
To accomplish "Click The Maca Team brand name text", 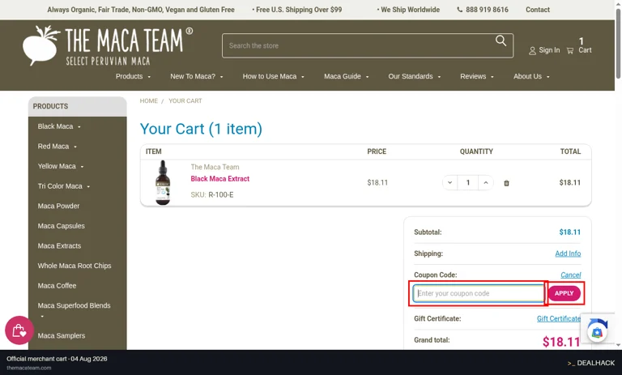I will tap(215, 167).
